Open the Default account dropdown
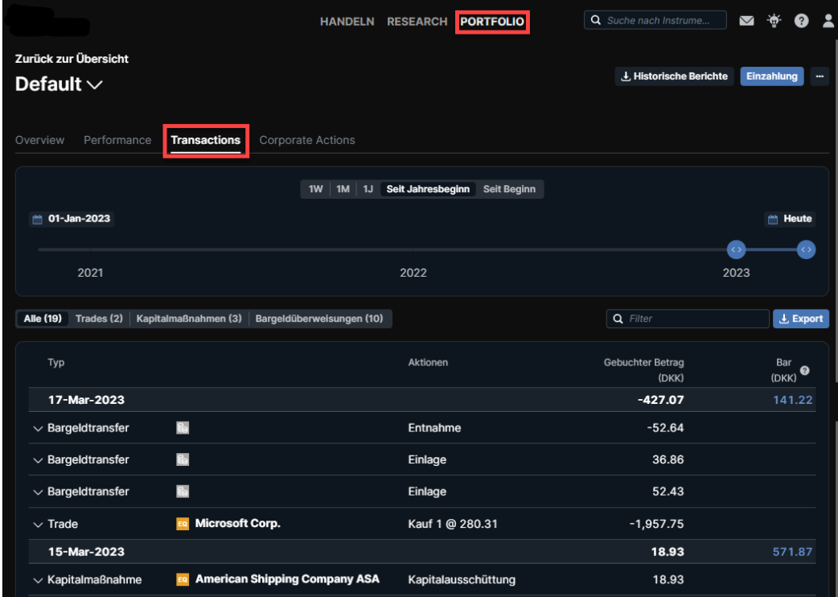This screenshot has height=597, width=838. [x=93, y=84]
